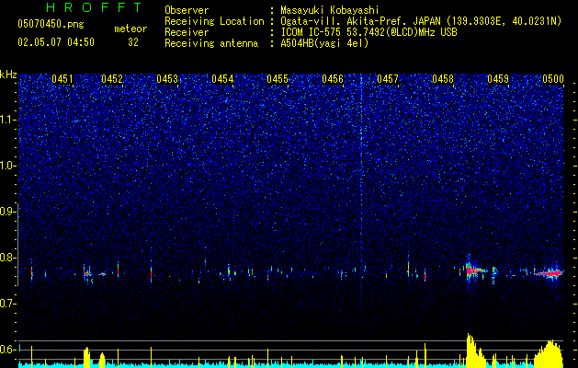Click the Observer field label
The height and width of the screenshot is (368, 578).
187,10
